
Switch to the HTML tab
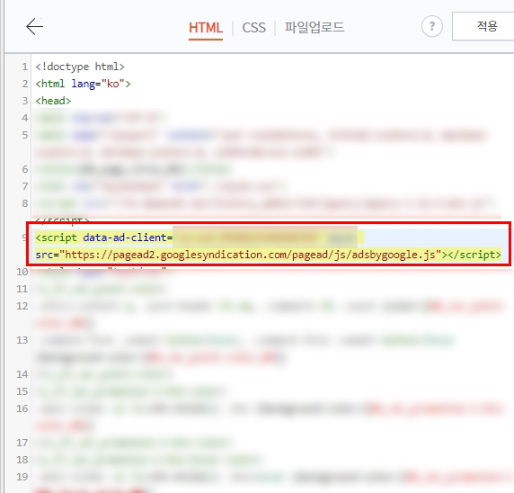(206, 28)
